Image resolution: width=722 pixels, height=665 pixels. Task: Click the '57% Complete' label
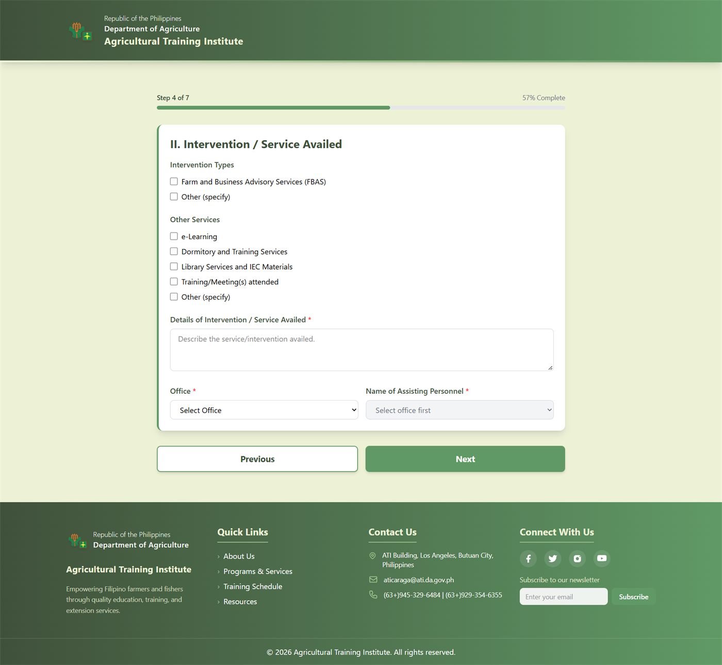(x=544, y=97)
